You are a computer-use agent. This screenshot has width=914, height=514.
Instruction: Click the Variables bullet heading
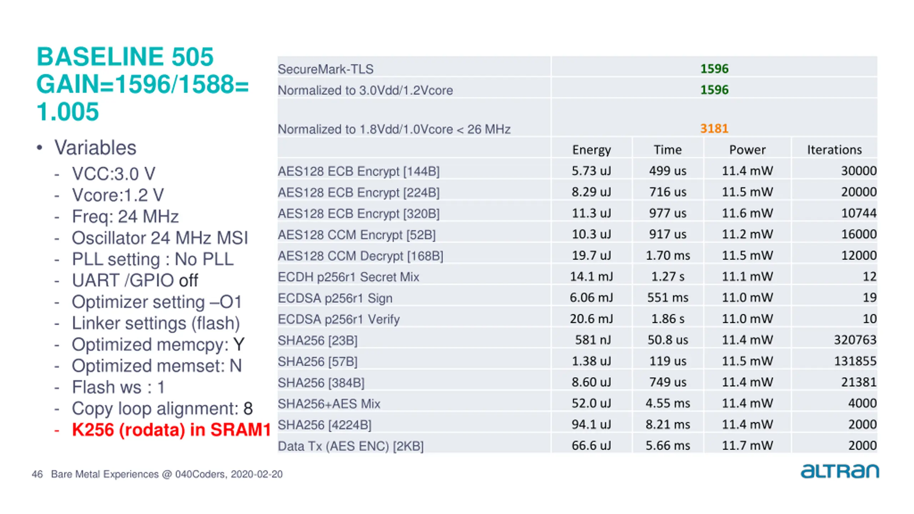[x=95, y=148]
